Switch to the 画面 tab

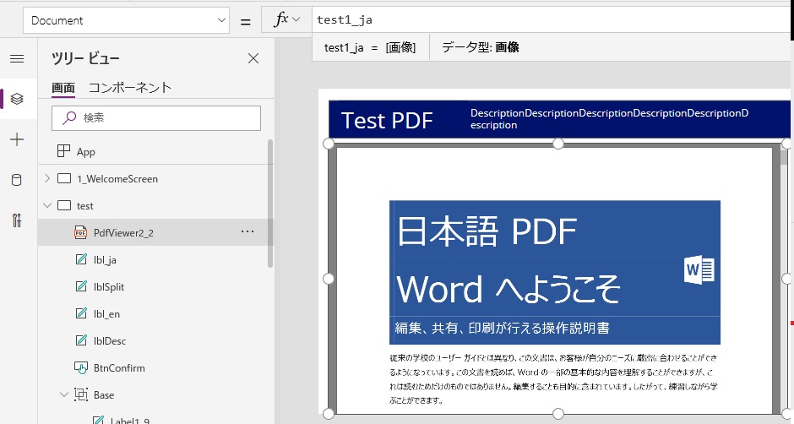tap(63, 88)
